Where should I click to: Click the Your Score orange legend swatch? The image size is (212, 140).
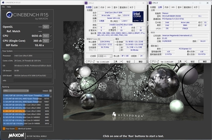4,128
